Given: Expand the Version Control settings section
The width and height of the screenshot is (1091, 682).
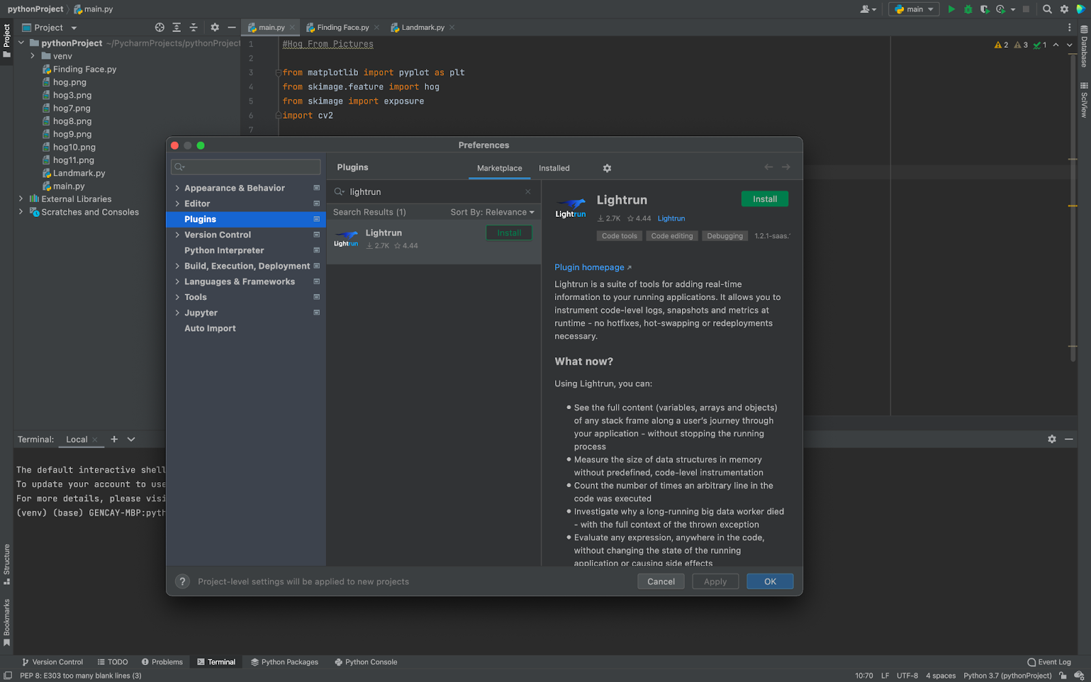Looking at the screenshot, I should click(177, 235).
